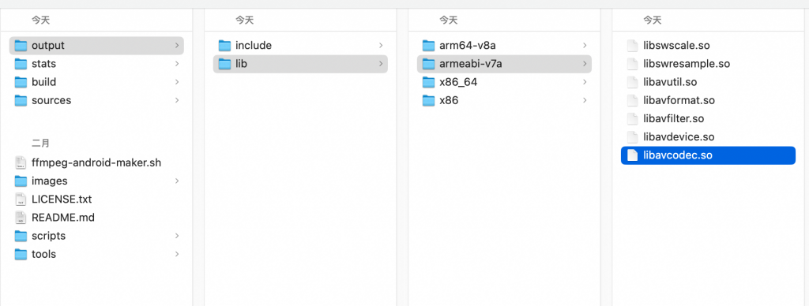
Task: Select libswresample.so file
Action: [x=708, y=64]
